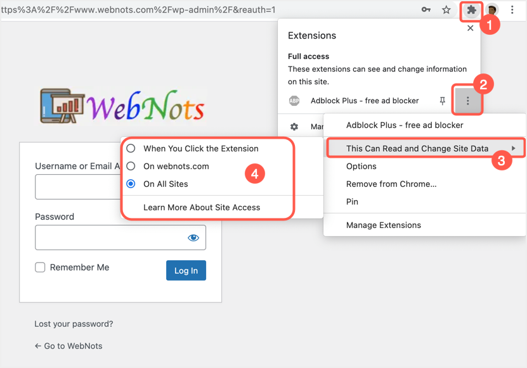
Task: Select Manage Extensions in context menu
Action: (383, 225)
